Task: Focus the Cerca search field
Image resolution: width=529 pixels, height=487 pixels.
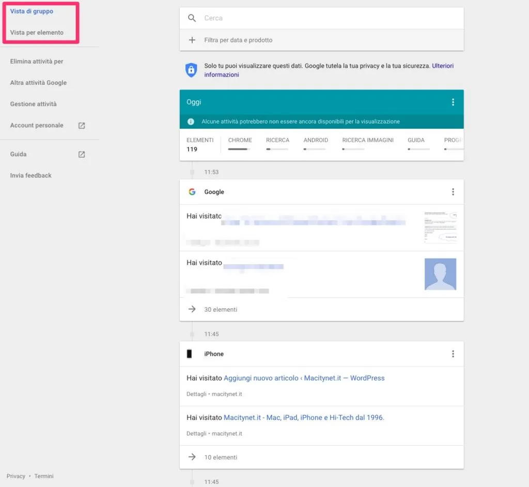Action: [x=321, y=18]
